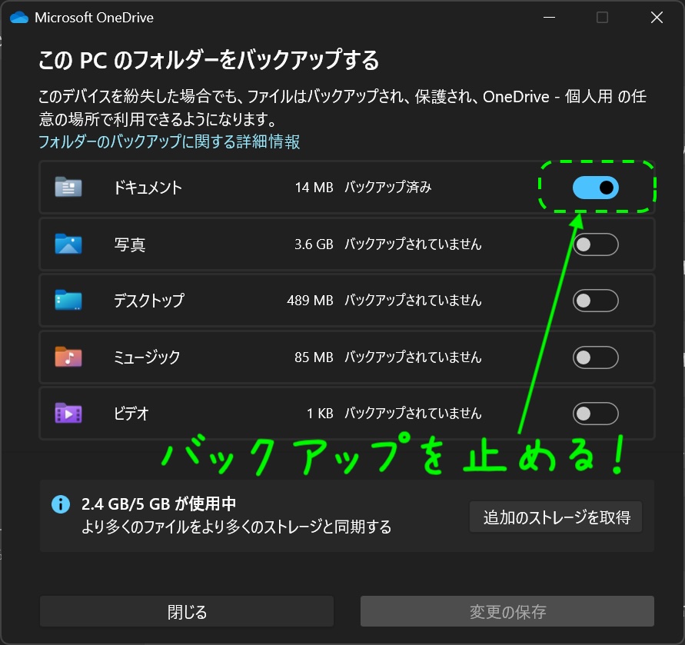Click ミュージック row's バックアップされていません status

tap(413, 357)
